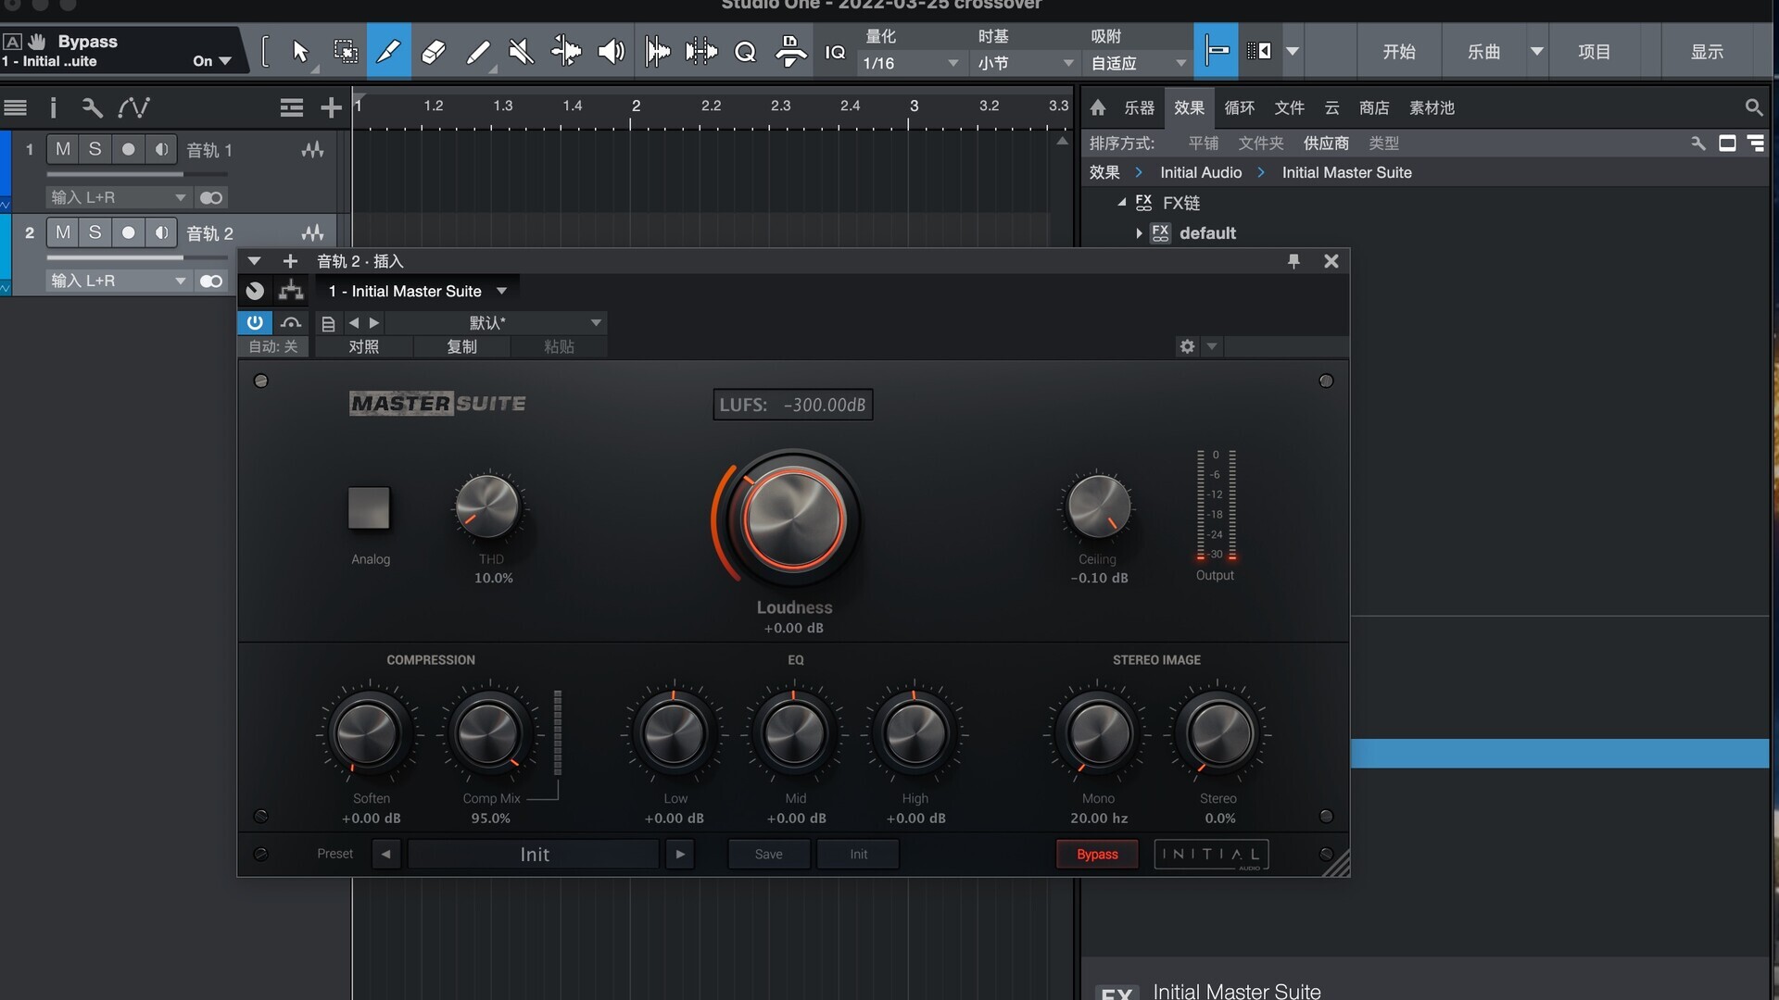This screenshot has height=1000, width=1779.
Task: Select the Eraser tool
Action: [x=433, y=52]
